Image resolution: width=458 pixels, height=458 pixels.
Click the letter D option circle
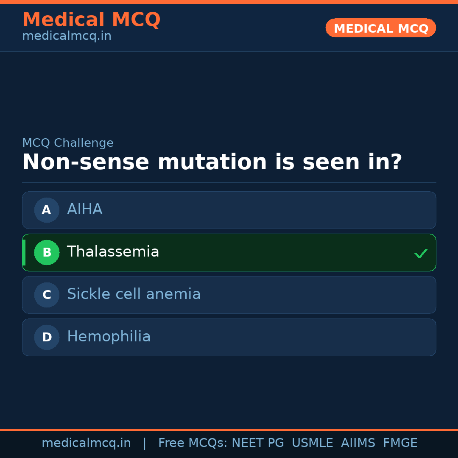tap(47, 337)
